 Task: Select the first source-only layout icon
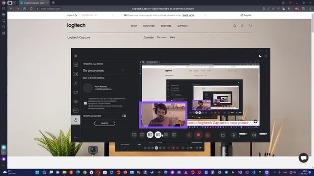tap(134, 135)
